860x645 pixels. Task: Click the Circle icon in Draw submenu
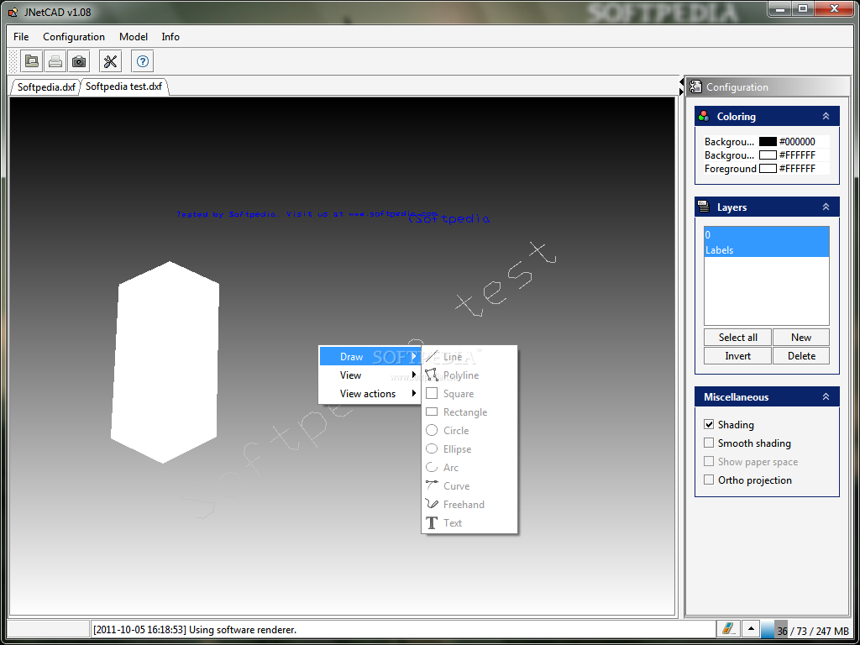(x=433, y=431)
